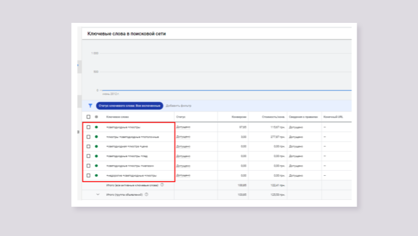418x236 pixels.
Task: Open keyword '+недорогие +светодиодные +люстры'
Action: pyautogui.click(x=132, y=175)
